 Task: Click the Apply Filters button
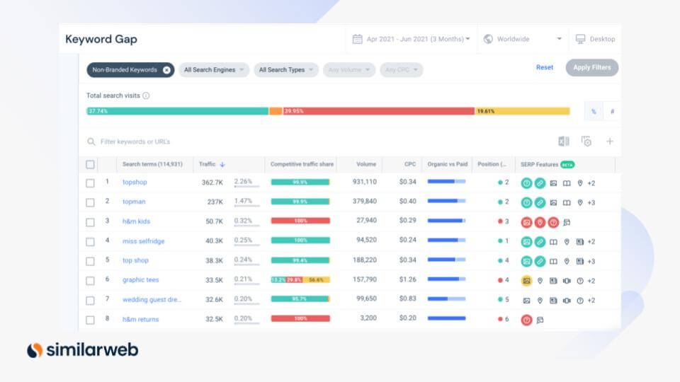591,68
